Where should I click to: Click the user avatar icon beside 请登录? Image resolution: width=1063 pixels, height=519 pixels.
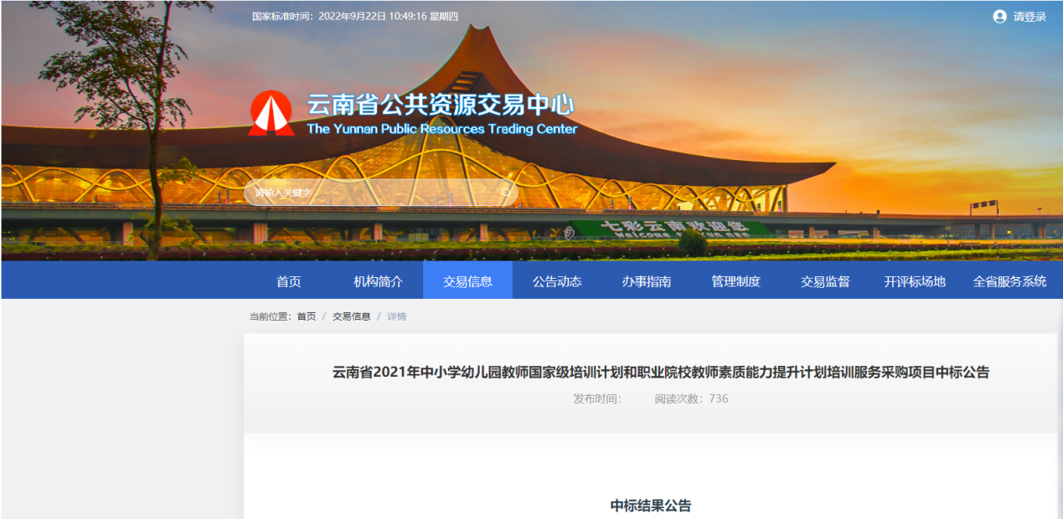999,17
